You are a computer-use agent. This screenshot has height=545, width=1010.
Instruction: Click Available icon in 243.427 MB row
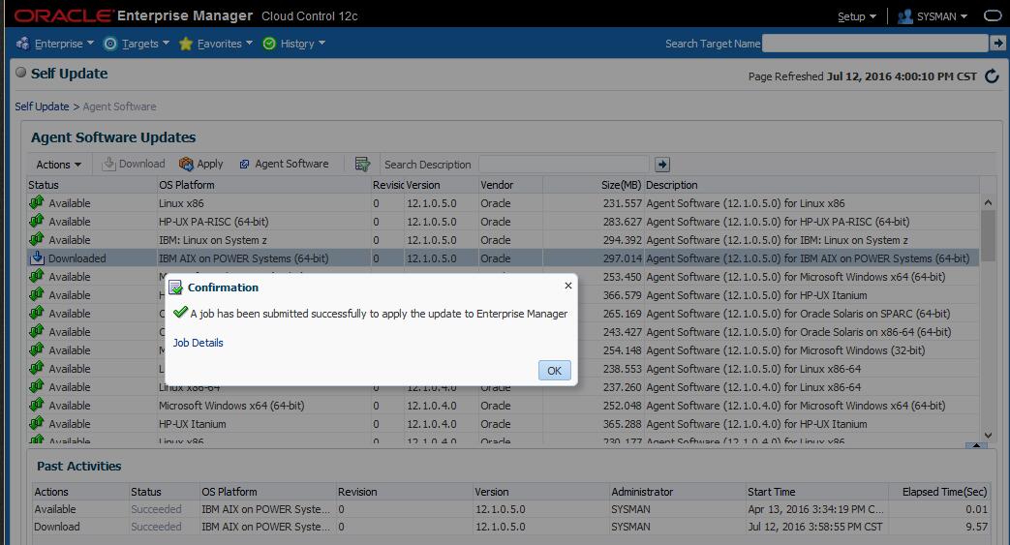(37, 332)
